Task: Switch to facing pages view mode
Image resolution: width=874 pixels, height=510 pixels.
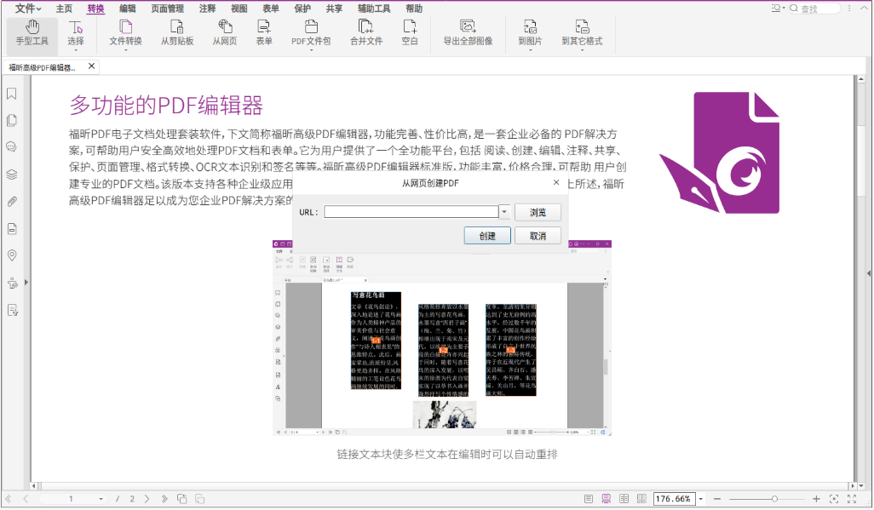Action: 624,499
